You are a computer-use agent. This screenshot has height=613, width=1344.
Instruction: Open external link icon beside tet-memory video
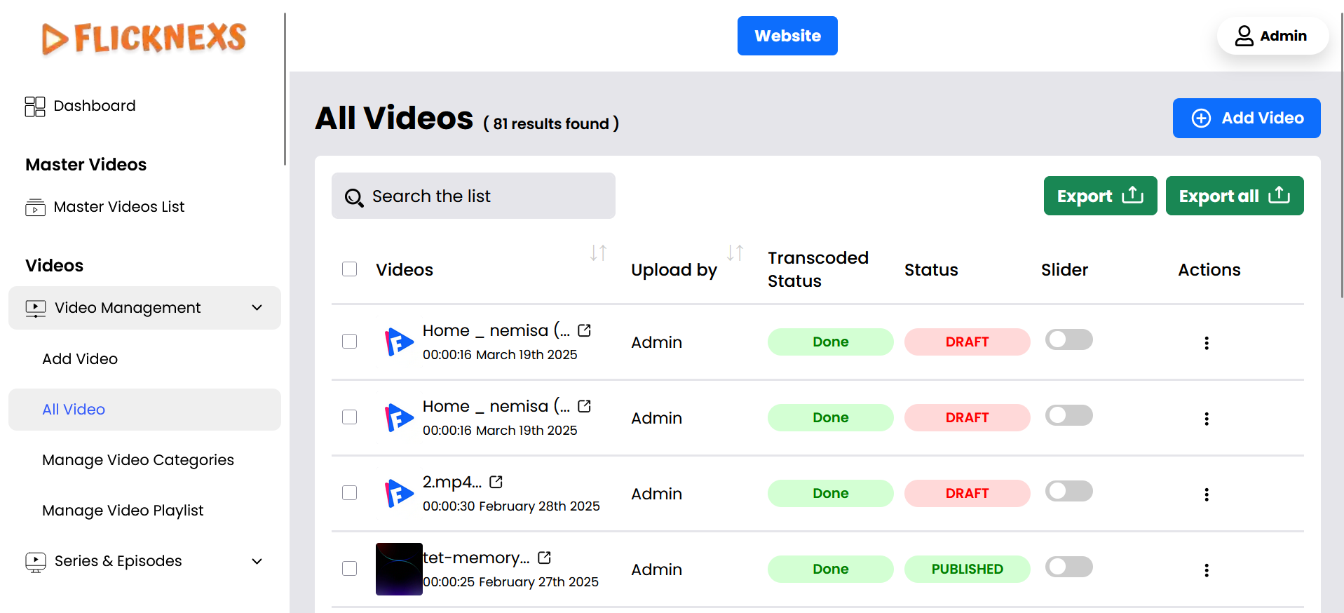545,558
